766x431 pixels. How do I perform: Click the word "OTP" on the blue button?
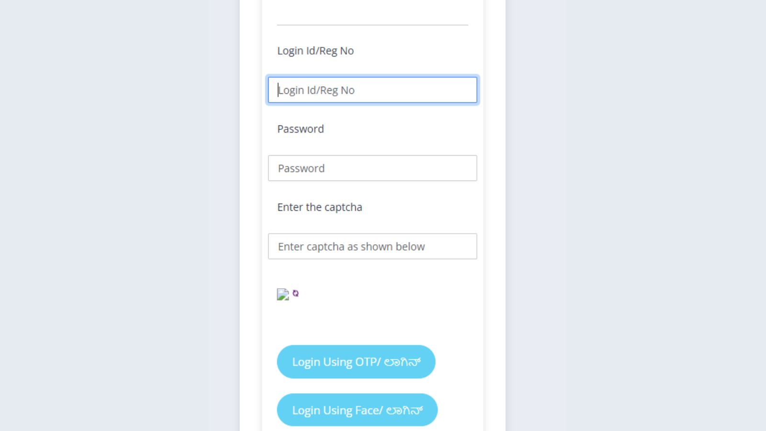pyautogui.click(x=366, y=362)
